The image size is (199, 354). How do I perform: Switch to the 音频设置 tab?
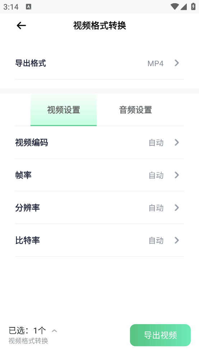coord(135,110)
